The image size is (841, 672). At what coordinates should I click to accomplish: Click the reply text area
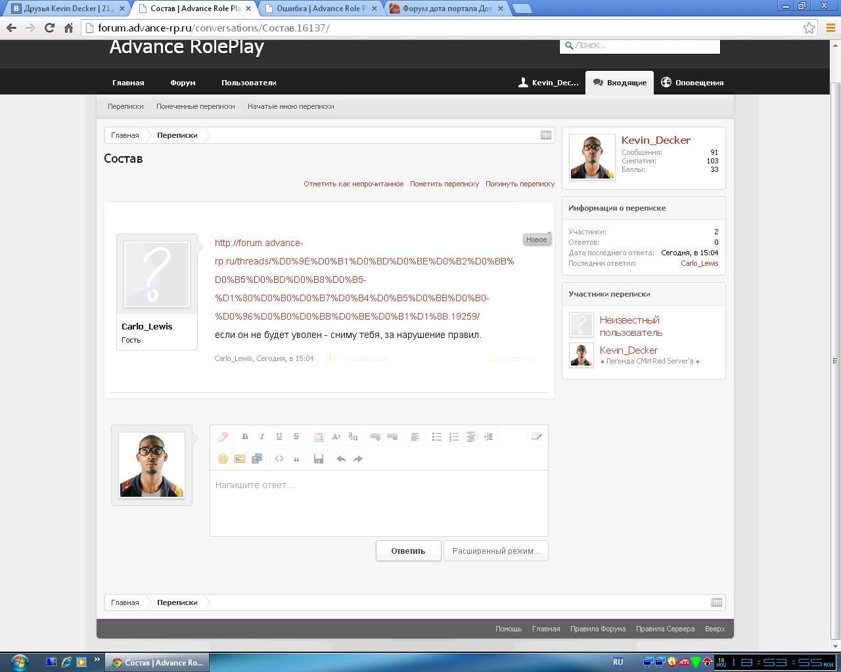(x=379, y=503)
